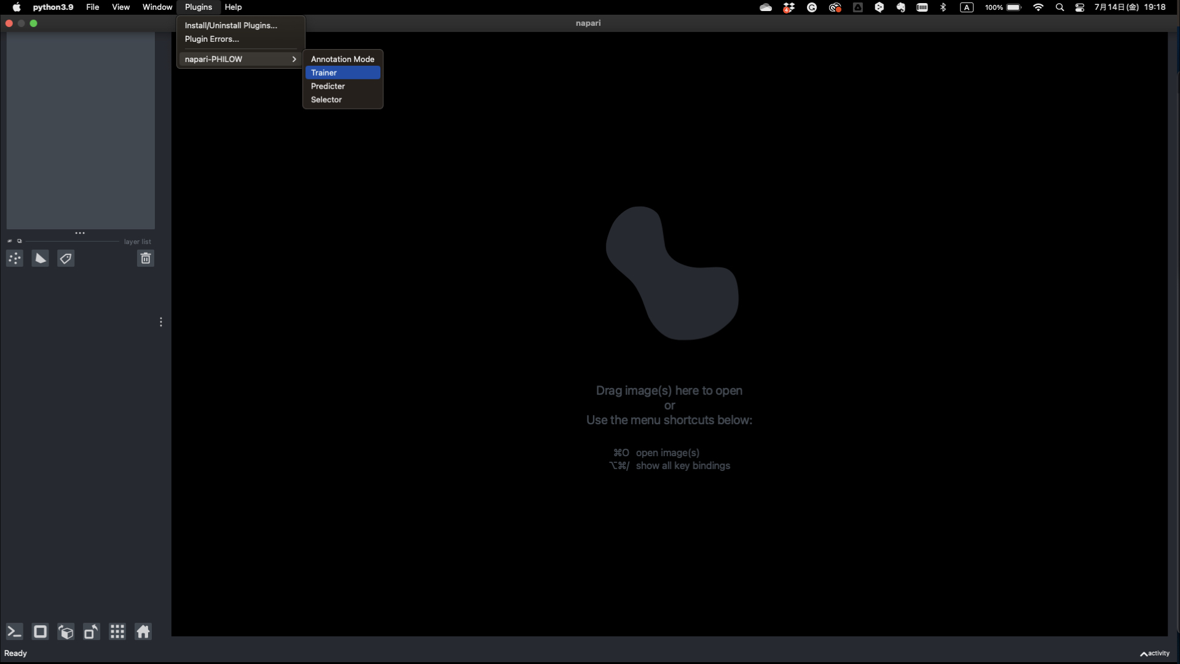This screenshot has height=664, width=1180.
Task: Create a new shapes layer
Action: pyautogui.click(x=40, y=258)
